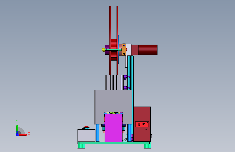Select the green base plate

click(114, 143)
